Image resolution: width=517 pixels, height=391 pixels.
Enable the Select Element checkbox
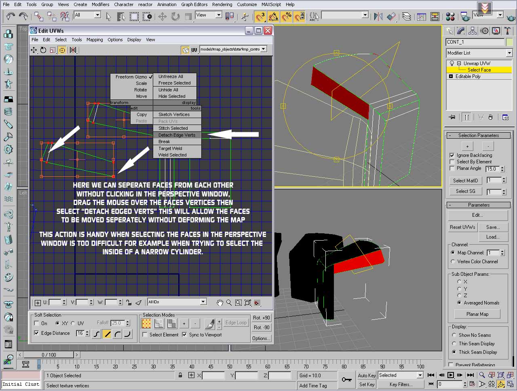[145, 335]
